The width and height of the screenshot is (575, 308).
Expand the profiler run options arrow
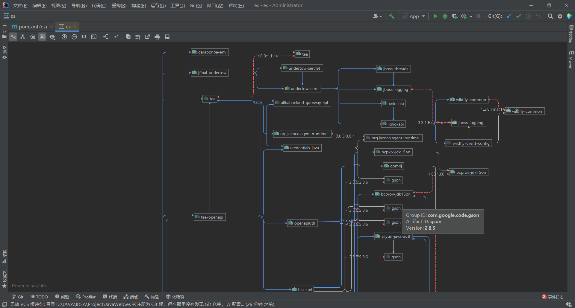tap(471, 16)
